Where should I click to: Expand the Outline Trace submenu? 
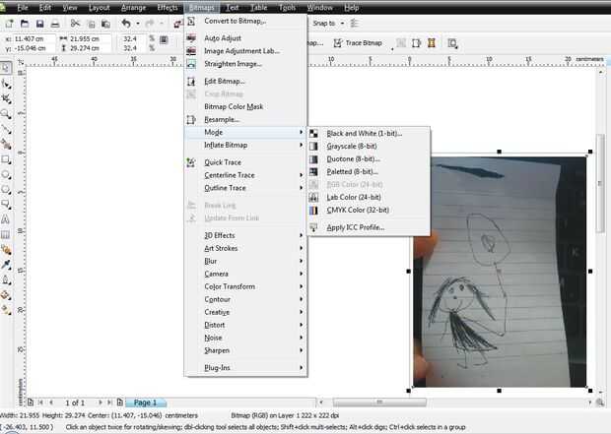point(245,188)
